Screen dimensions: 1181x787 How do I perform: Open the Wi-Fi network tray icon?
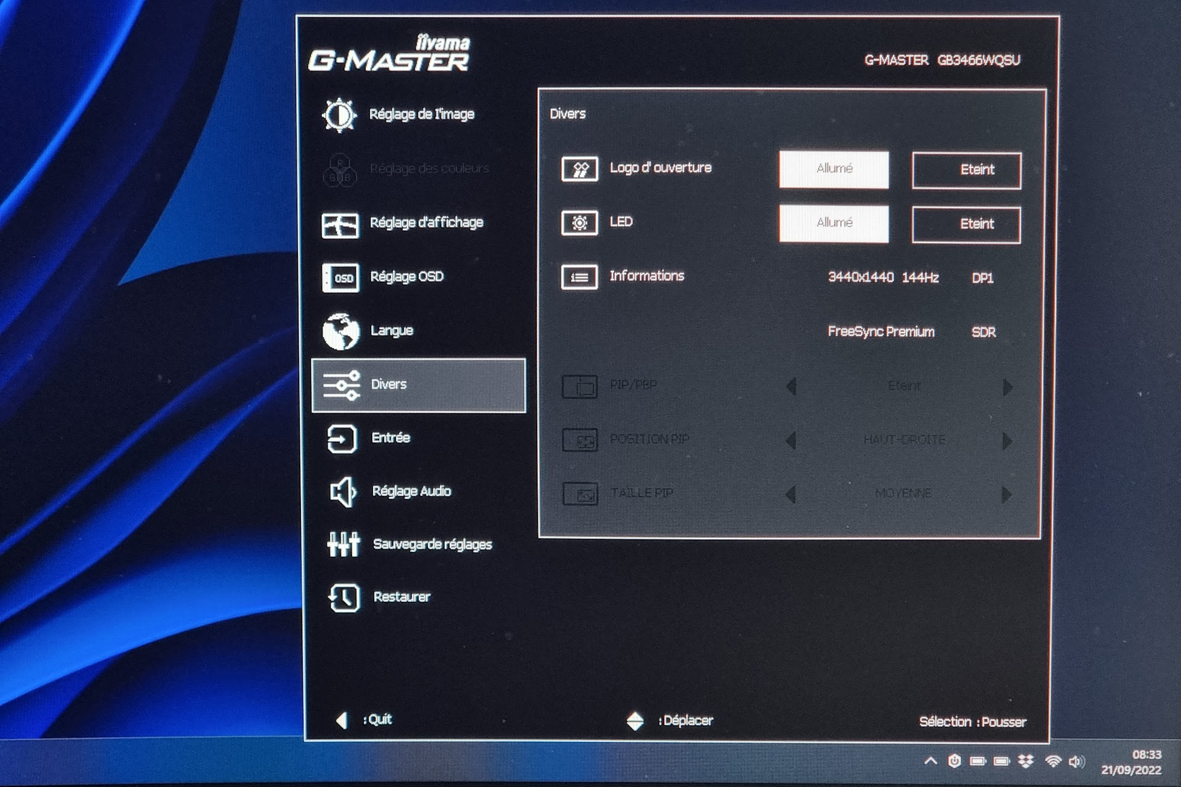click(x=1054, y=762)
